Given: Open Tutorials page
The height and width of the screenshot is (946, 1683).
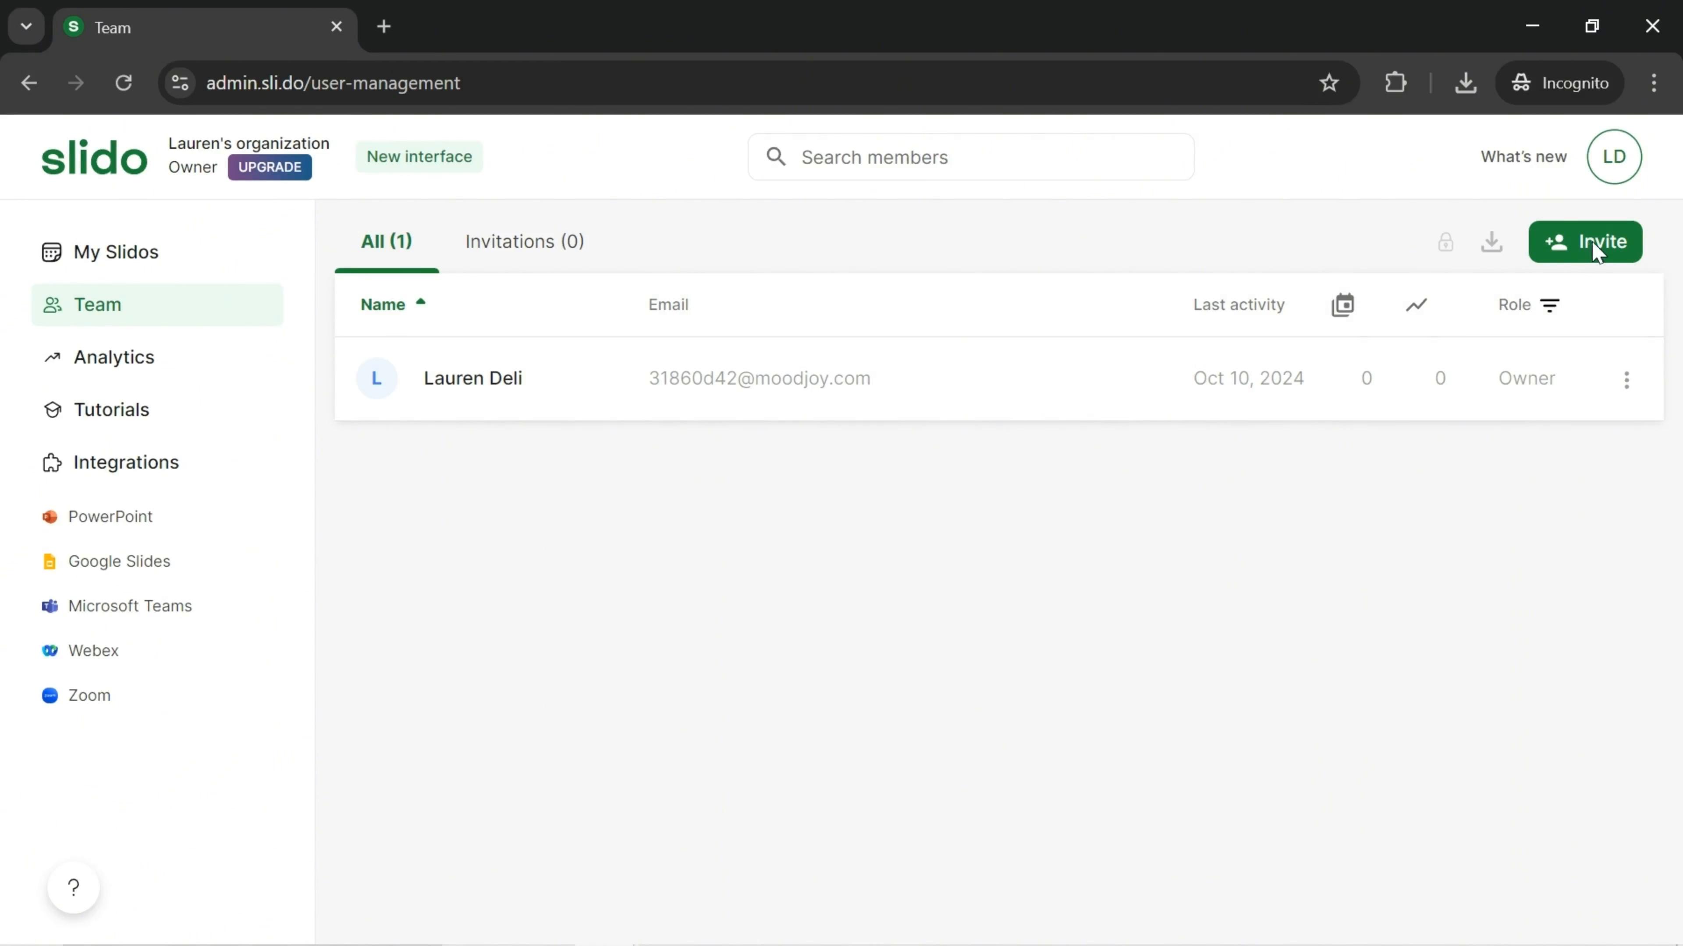Looking at the screenshot, I should pos(111,409).
